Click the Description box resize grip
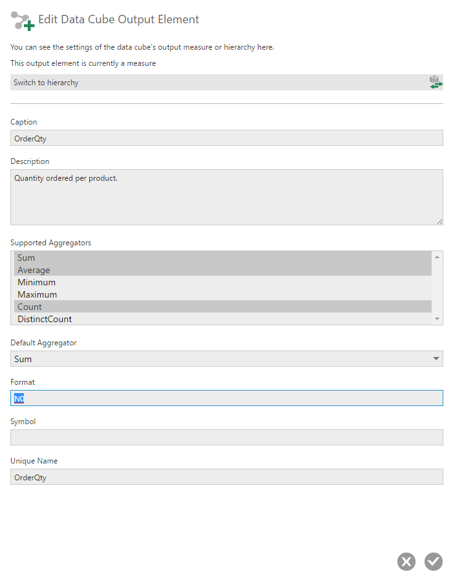The image size is (453, 581). [439, 221]
